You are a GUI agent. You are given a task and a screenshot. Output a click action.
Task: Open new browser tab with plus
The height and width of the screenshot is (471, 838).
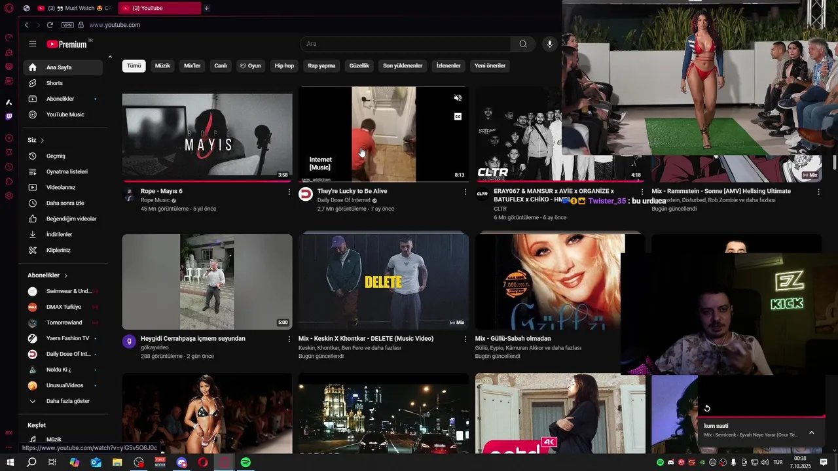pos(206,8)
